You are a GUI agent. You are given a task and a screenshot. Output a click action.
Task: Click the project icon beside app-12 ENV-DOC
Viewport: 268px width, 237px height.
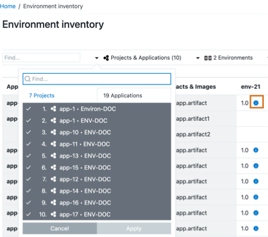53,179
